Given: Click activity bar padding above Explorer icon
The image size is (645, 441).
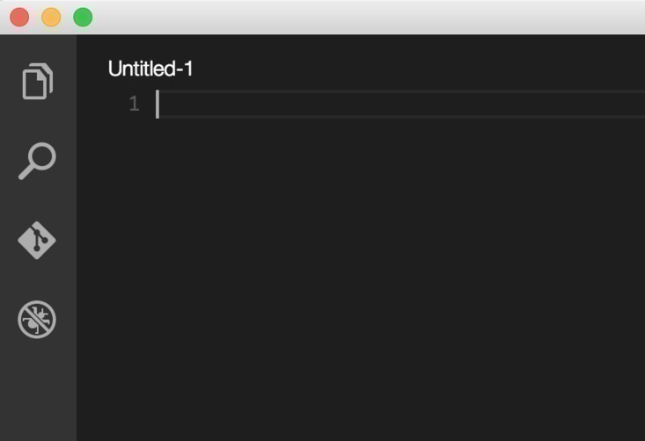Looking at the screenshot, I should click(38, 48).
